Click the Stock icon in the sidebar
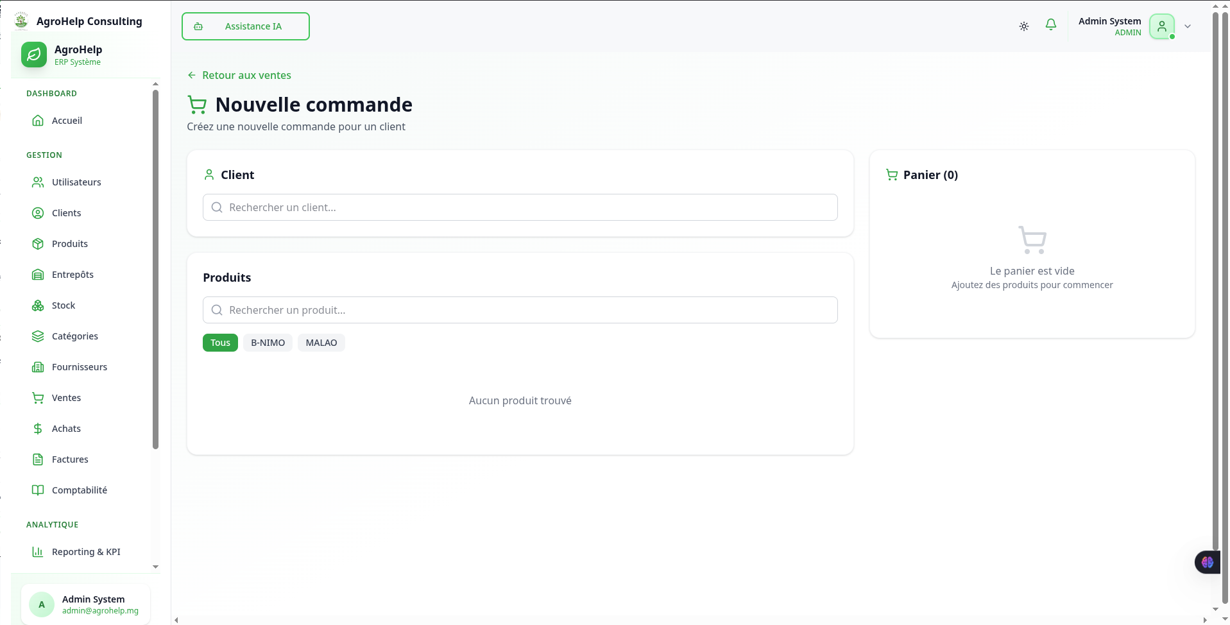The image size is (1230, 625). (x=38, y=305)
